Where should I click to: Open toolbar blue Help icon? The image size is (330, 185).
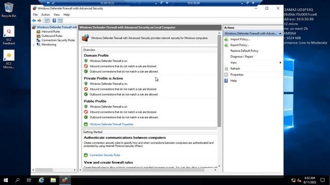pyautogui.click(x=54, y=21)
